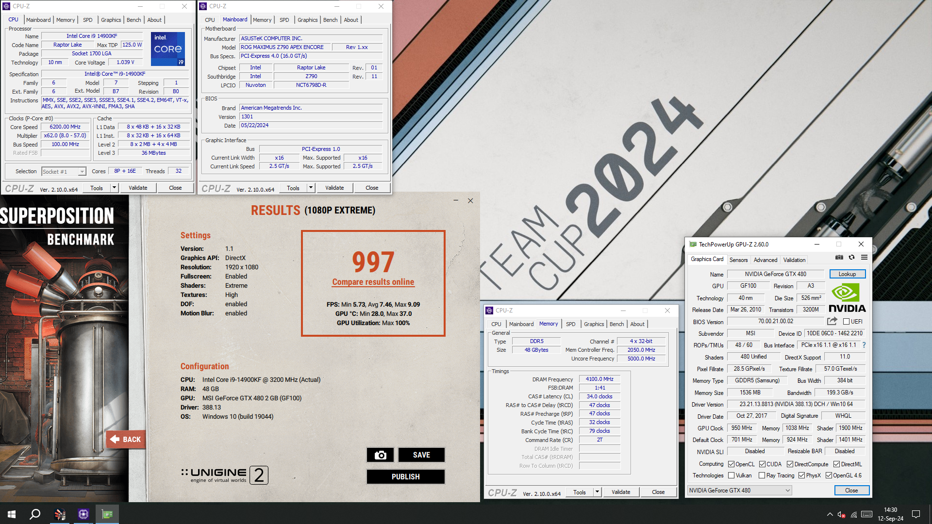Toggle the CUDA checkbox
932x524 pixels.
[762, 464]
